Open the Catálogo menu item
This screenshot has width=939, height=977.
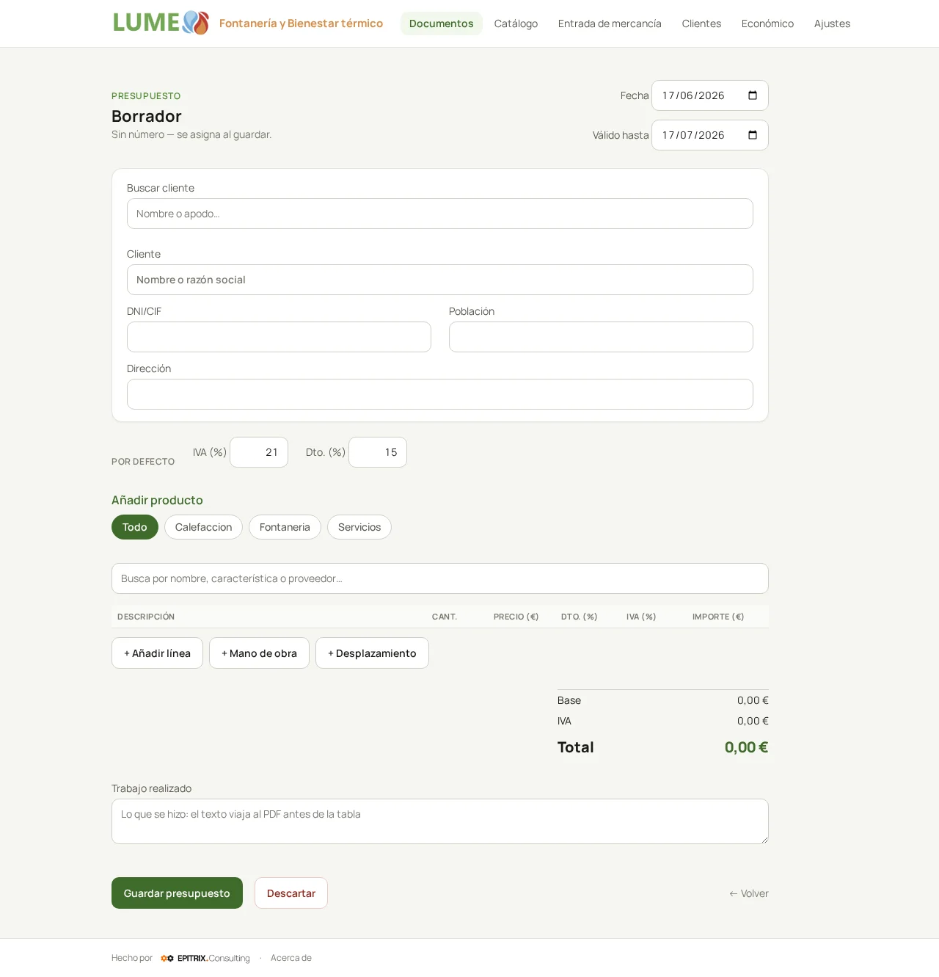pos(516,23)
